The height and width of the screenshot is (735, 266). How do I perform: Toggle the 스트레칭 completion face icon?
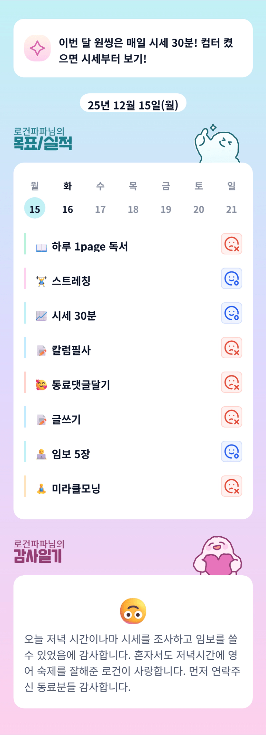click(x=231, y=278)
